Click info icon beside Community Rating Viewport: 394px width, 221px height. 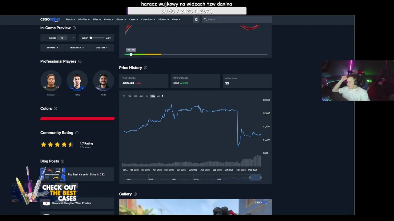tap(77, 133)
